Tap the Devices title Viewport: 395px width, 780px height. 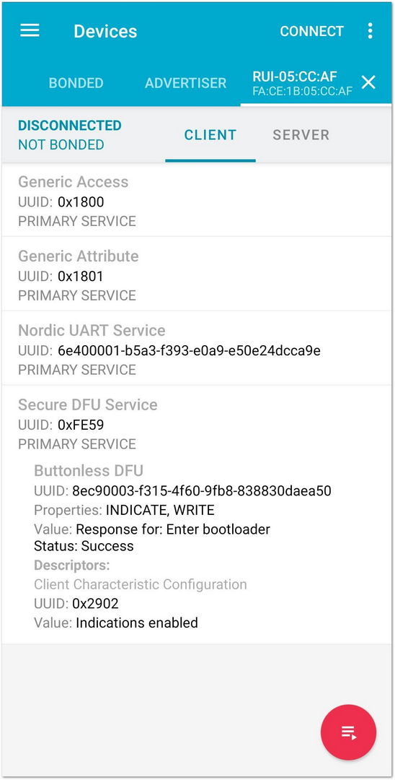tap(105, 31)
